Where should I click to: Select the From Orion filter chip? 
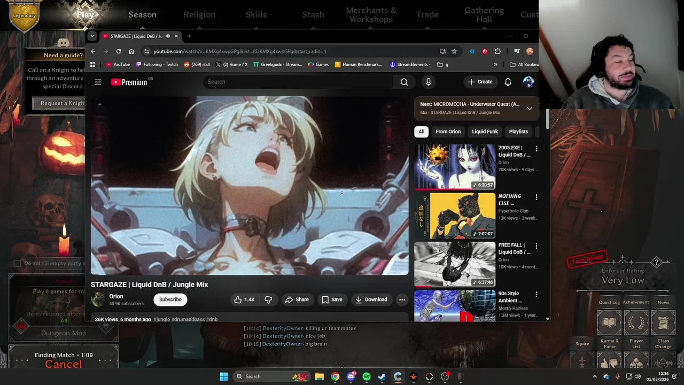pos(448,132)
